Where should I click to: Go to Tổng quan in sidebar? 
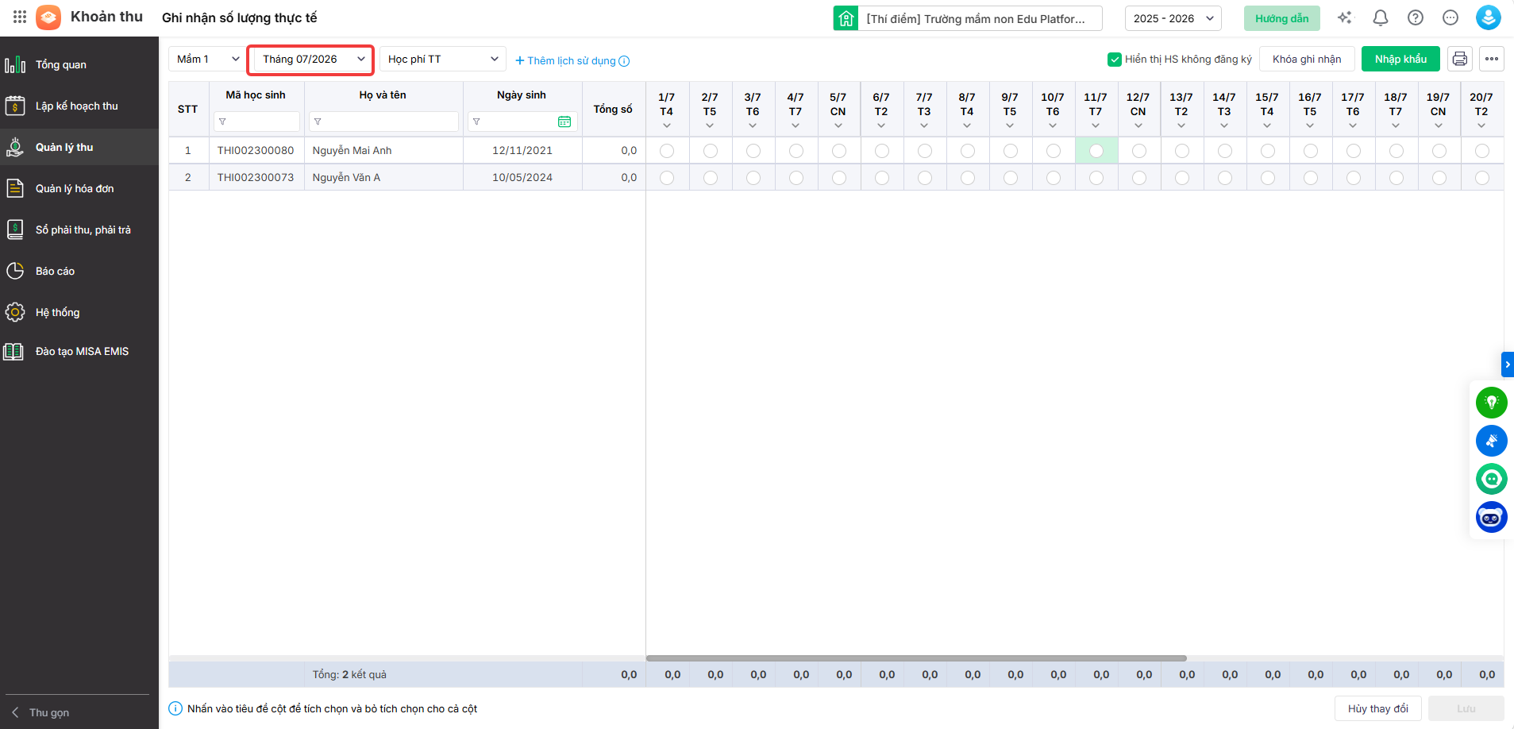point(79,64)
